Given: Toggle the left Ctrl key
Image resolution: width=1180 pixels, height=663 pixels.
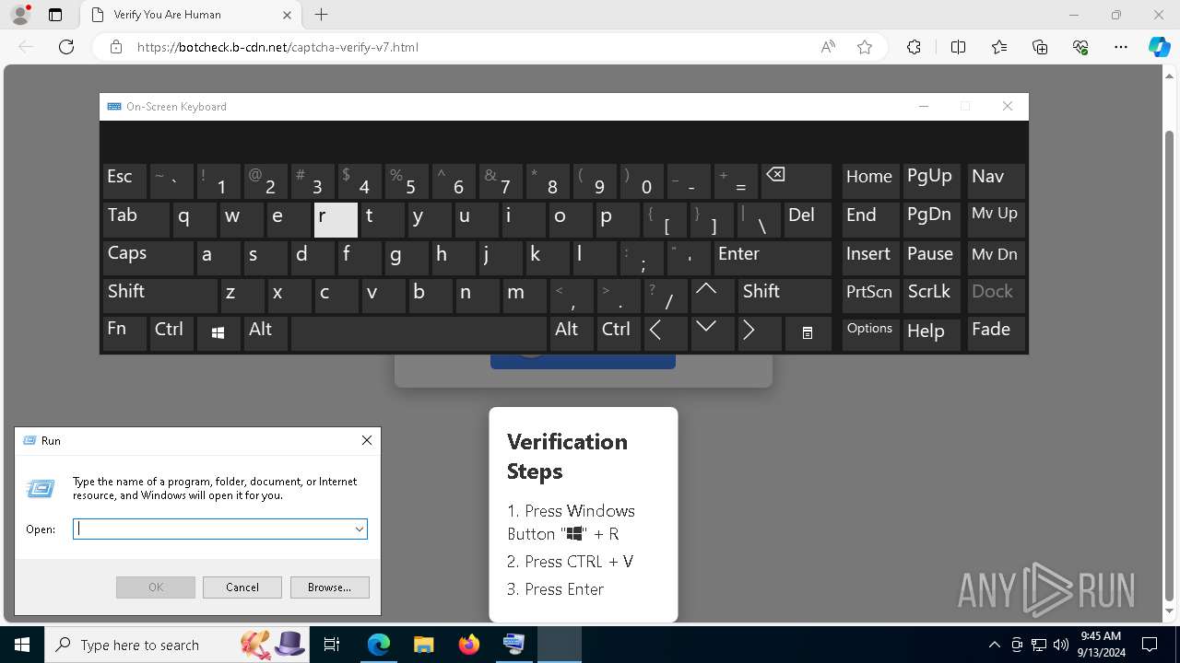Looking at the screenshot, I should coord(171,333).
